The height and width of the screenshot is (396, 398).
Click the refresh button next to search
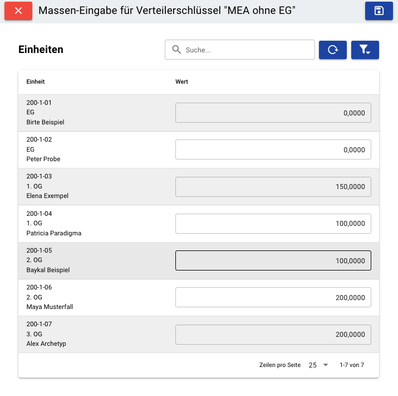[333, 50]
